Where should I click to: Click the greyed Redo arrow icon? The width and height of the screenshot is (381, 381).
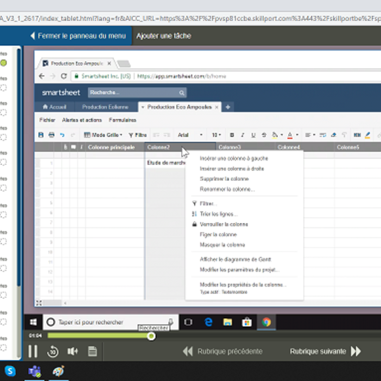tap(73, 135)
